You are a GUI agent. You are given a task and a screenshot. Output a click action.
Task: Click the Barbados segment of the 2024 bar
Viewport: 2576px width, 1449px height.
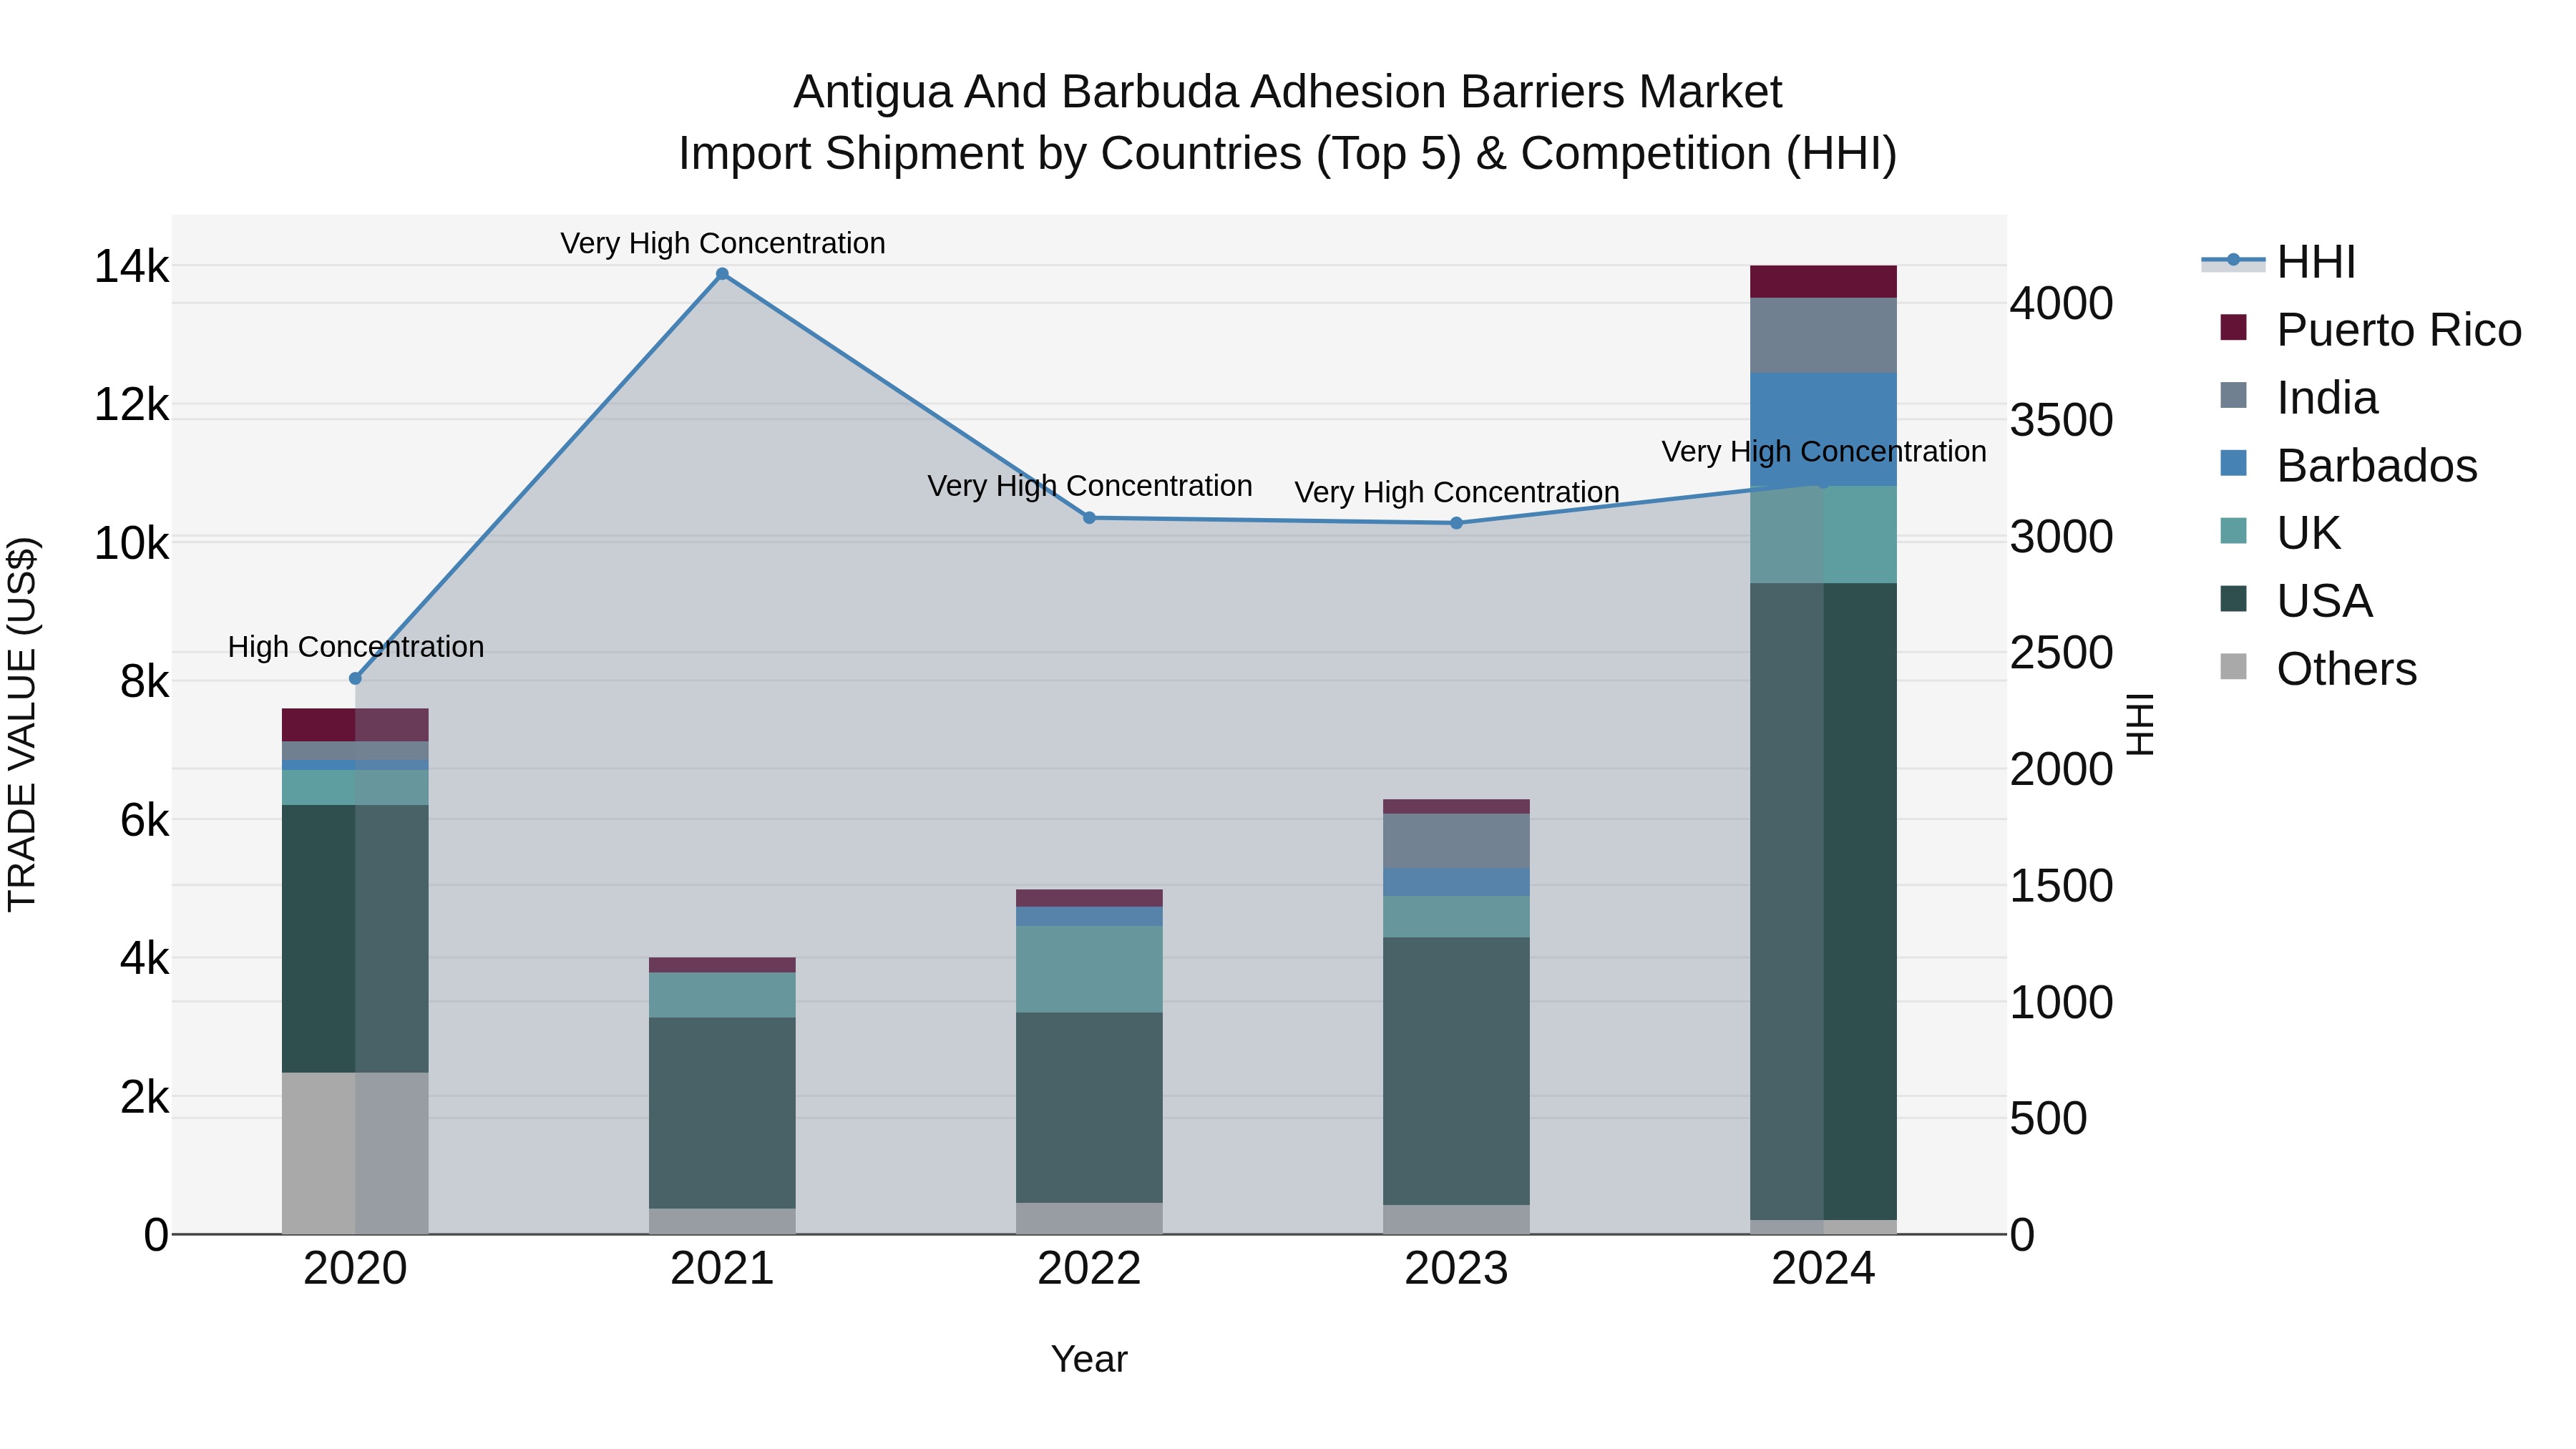click(1823, 429)
